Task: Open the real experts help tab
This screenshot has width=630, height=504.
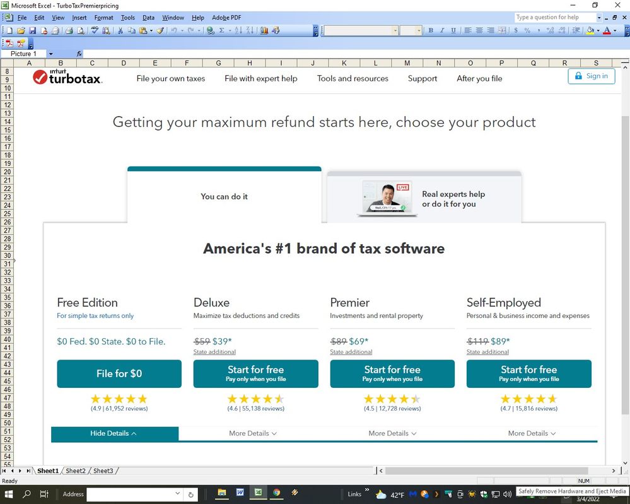Action: point(424,197)
